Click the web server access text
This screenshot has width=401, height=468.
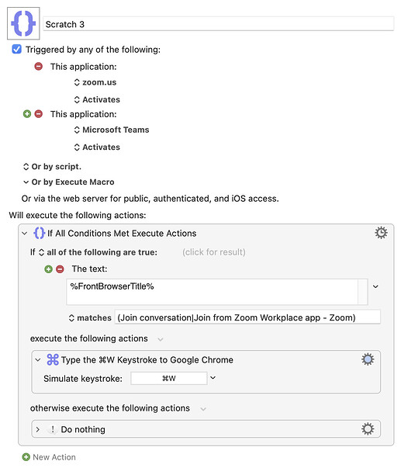click(x=150, y=199)
